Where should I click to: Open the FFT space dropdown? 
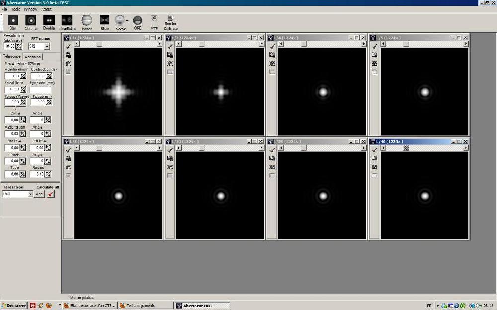click(x=47, y=46)
